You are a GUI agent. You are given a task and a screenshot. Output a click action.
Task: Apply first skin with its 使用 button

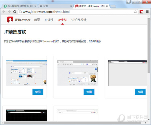pos(38,92)
